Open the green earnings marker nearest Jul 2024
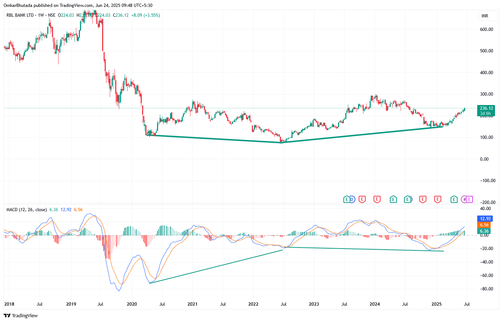 [x=408, y=199]
